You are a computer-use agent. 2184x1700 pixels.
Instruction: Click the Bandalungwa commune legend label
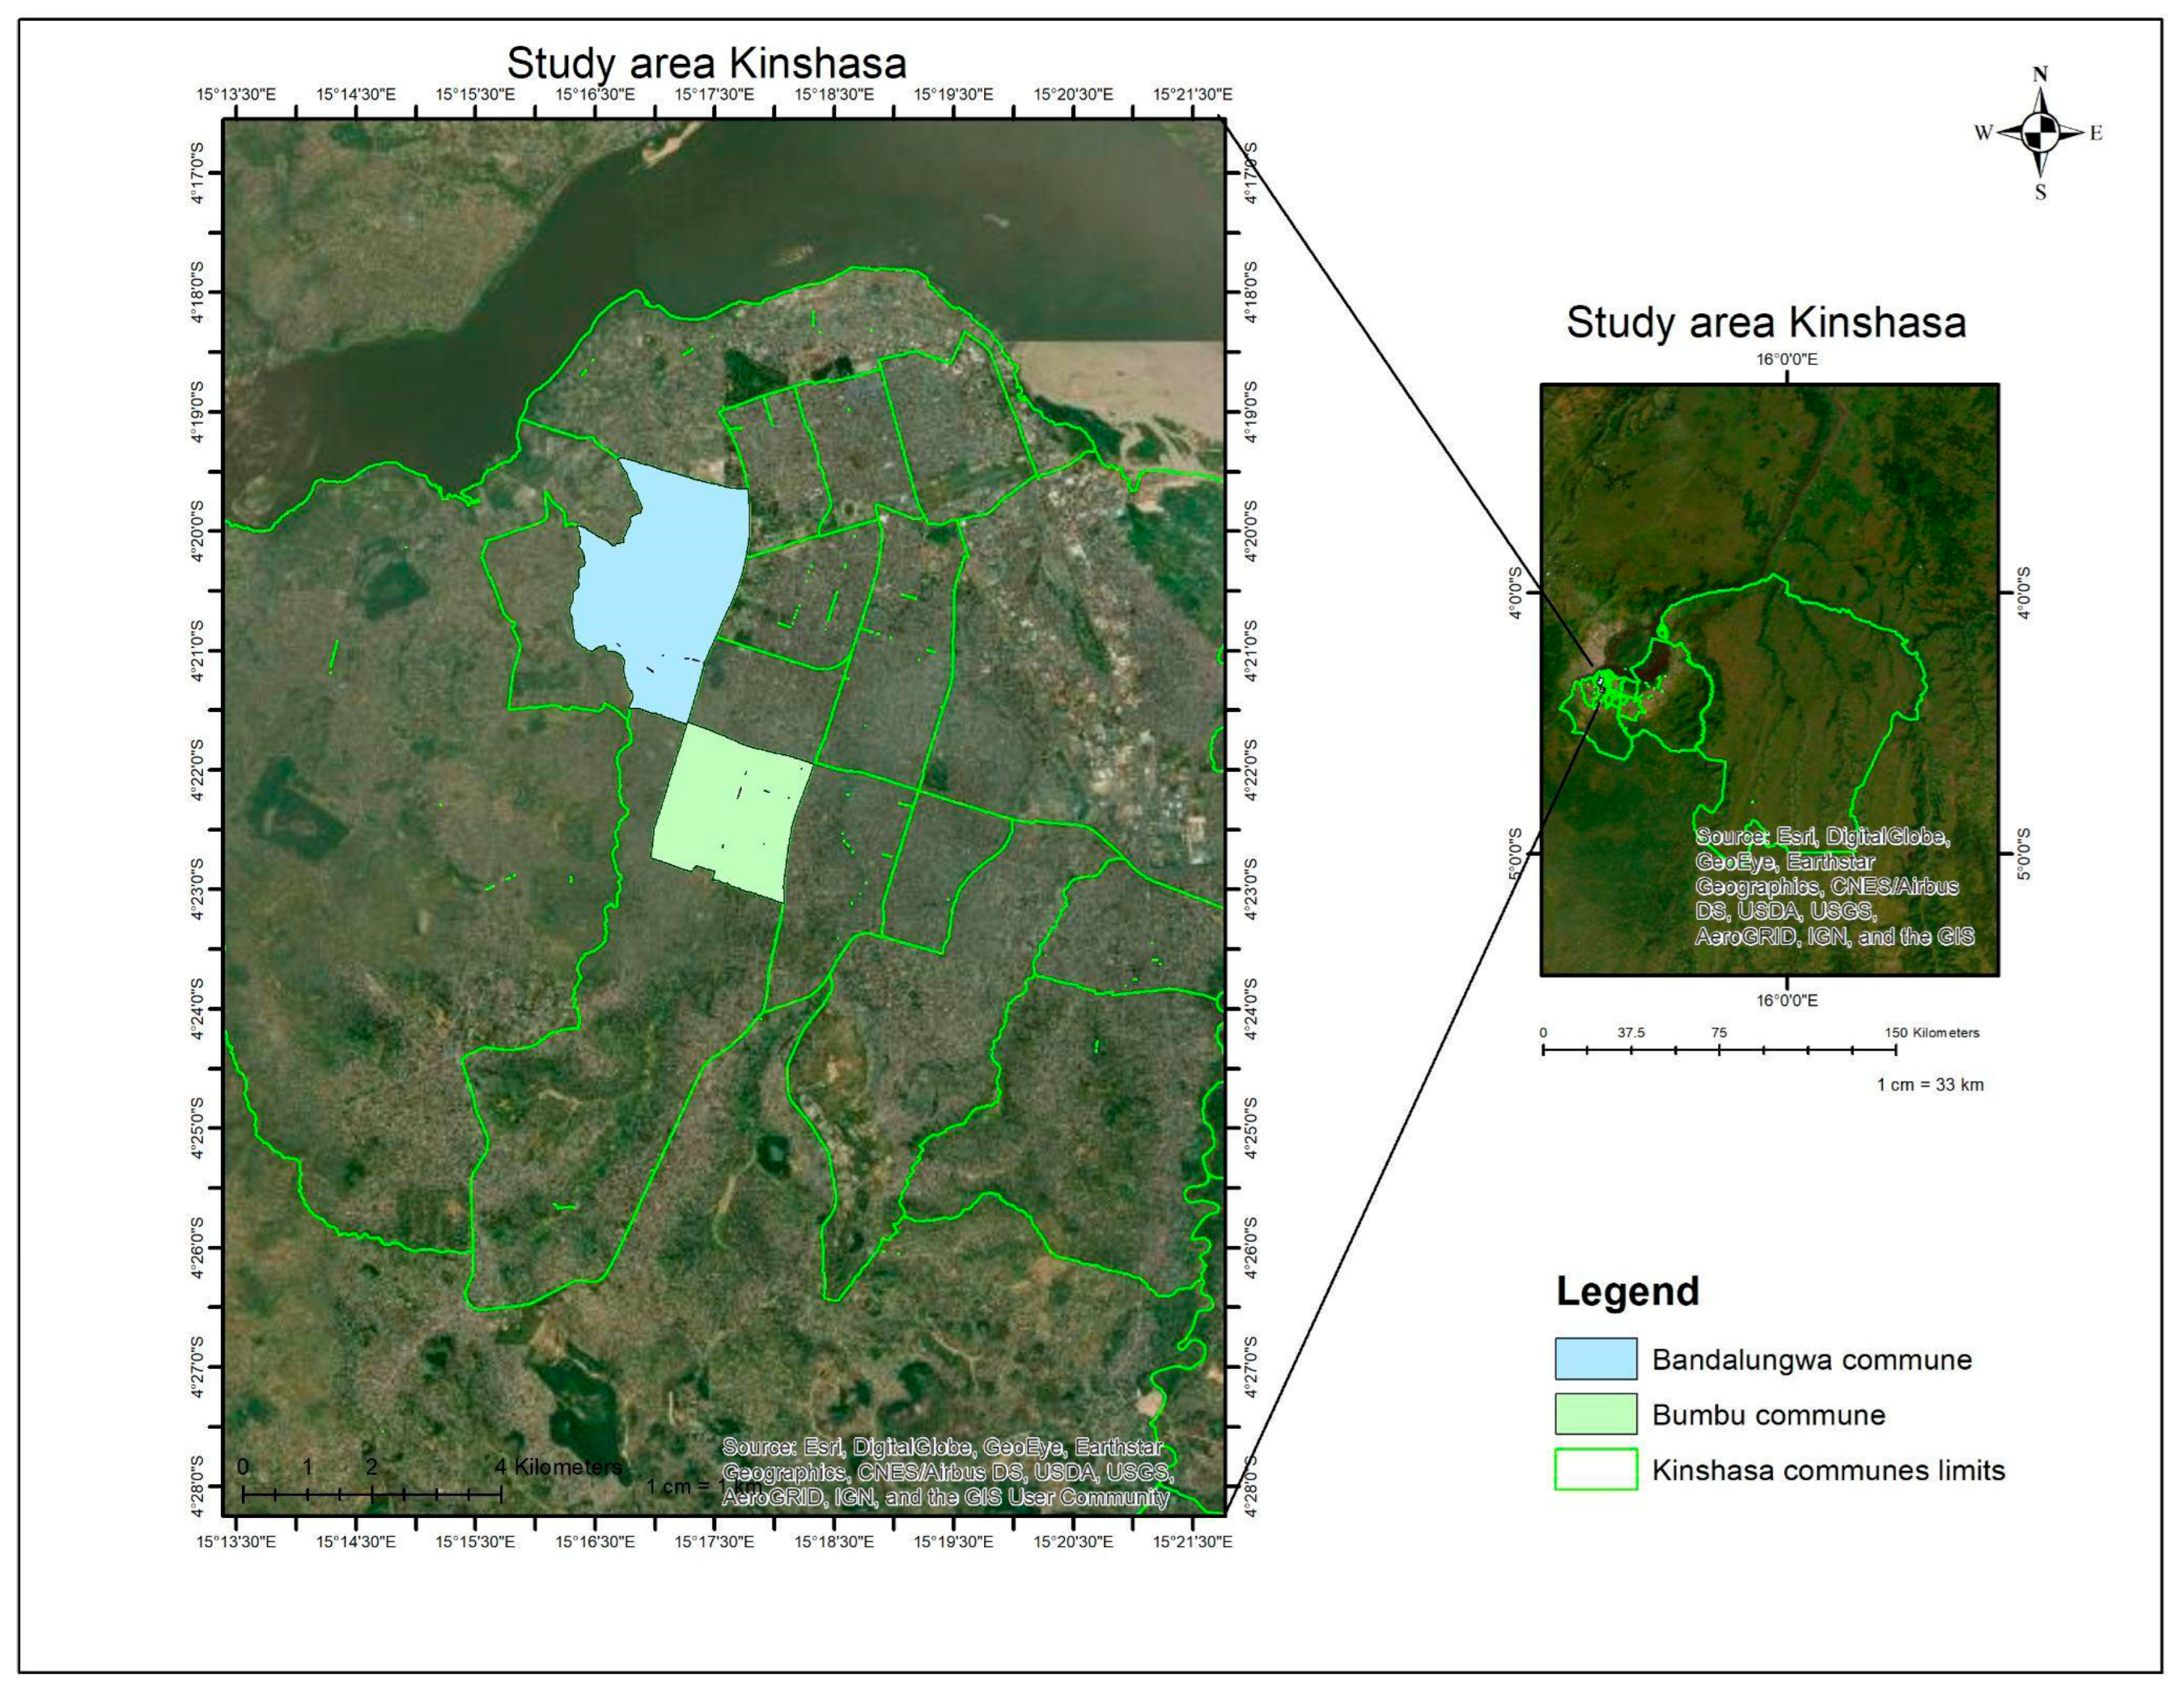(1811, 1360)
